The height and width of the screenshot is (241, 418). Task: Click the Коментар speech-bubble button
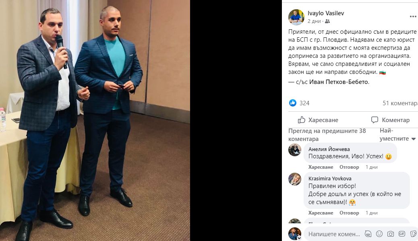[x=390, y=120]
